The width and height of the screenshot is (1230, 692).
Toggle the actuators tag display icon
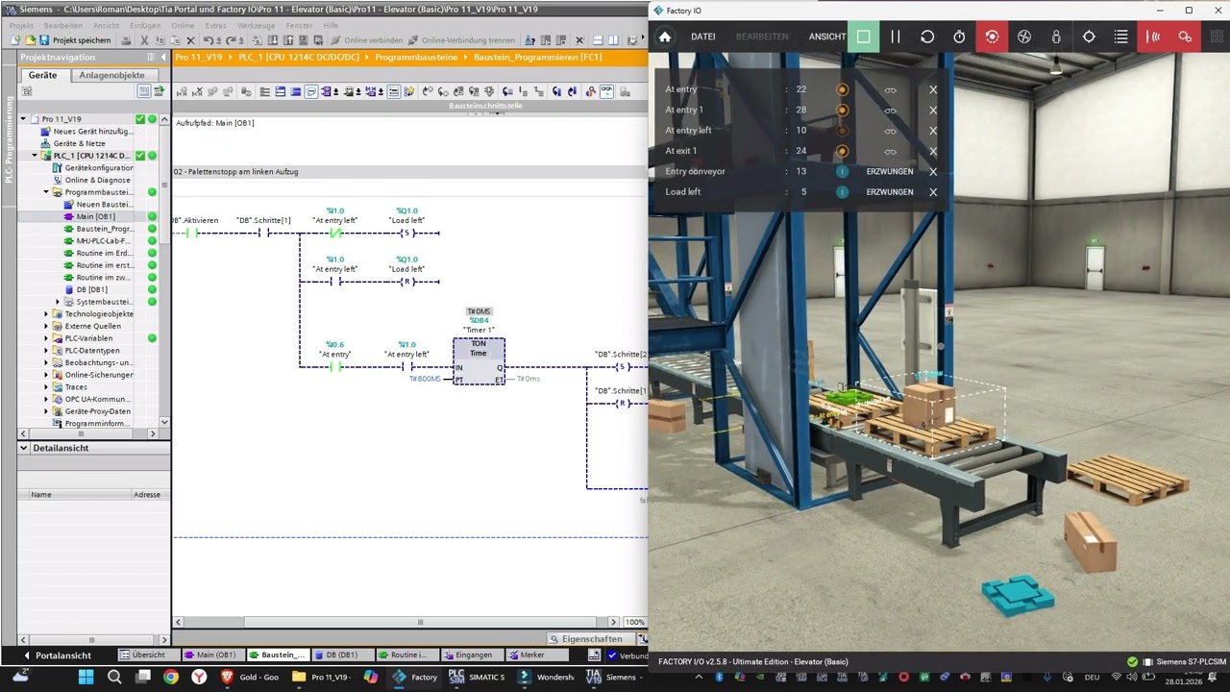point(1185,37)
